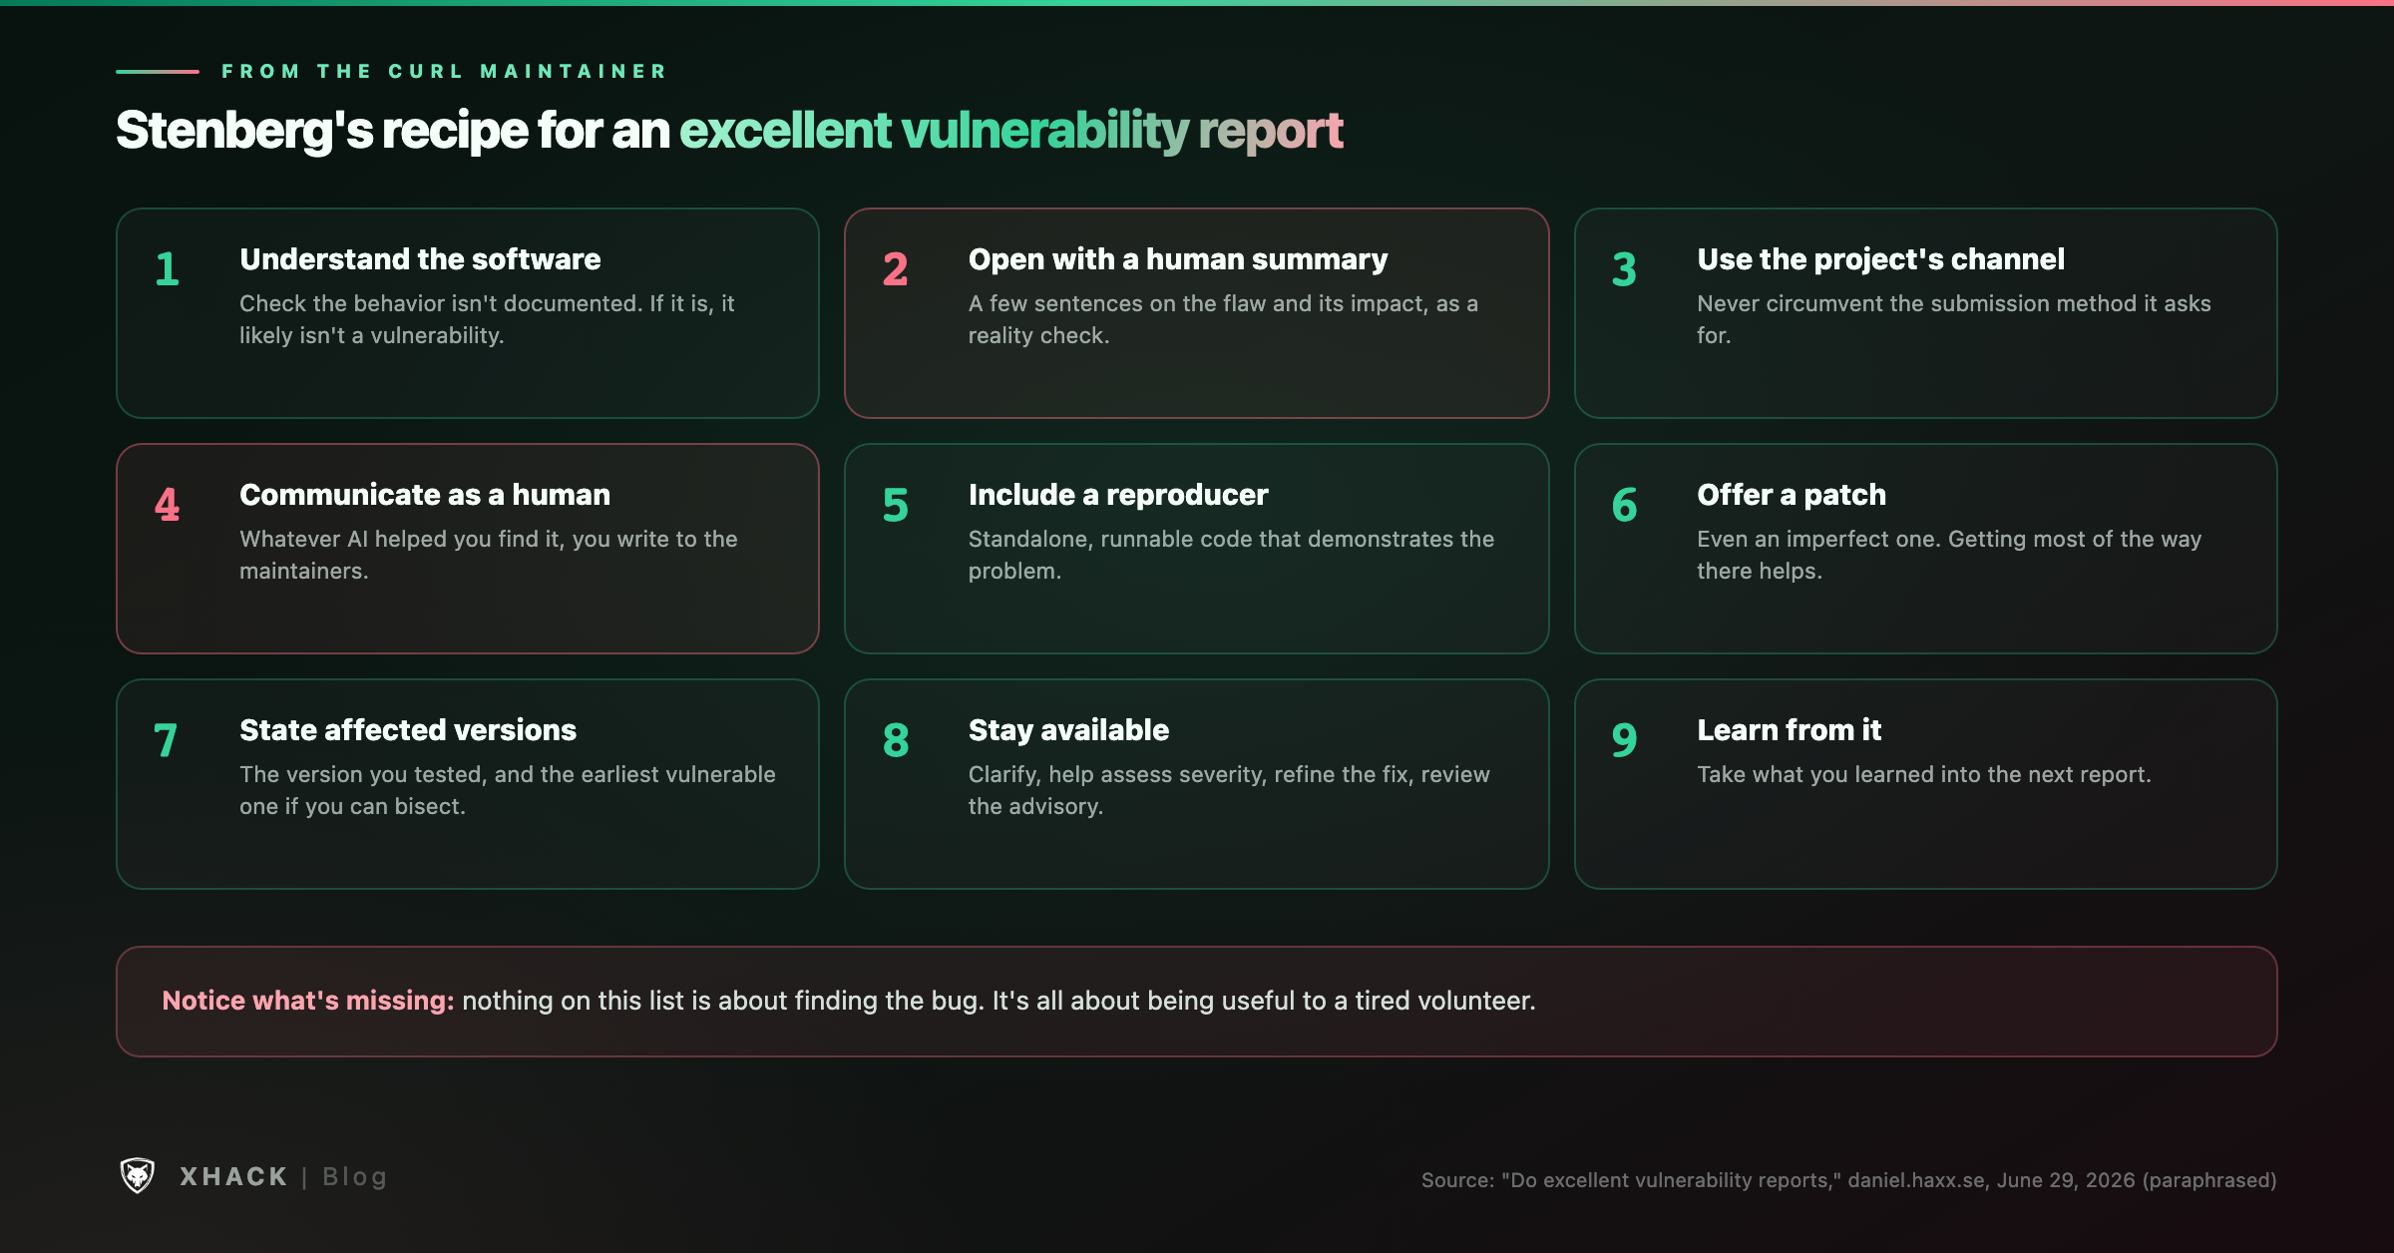The width and height of the screenshot is (2394, 1253).
Task: Click the 'Include a reproducer' title
Action: click(x=1118, y=495)
